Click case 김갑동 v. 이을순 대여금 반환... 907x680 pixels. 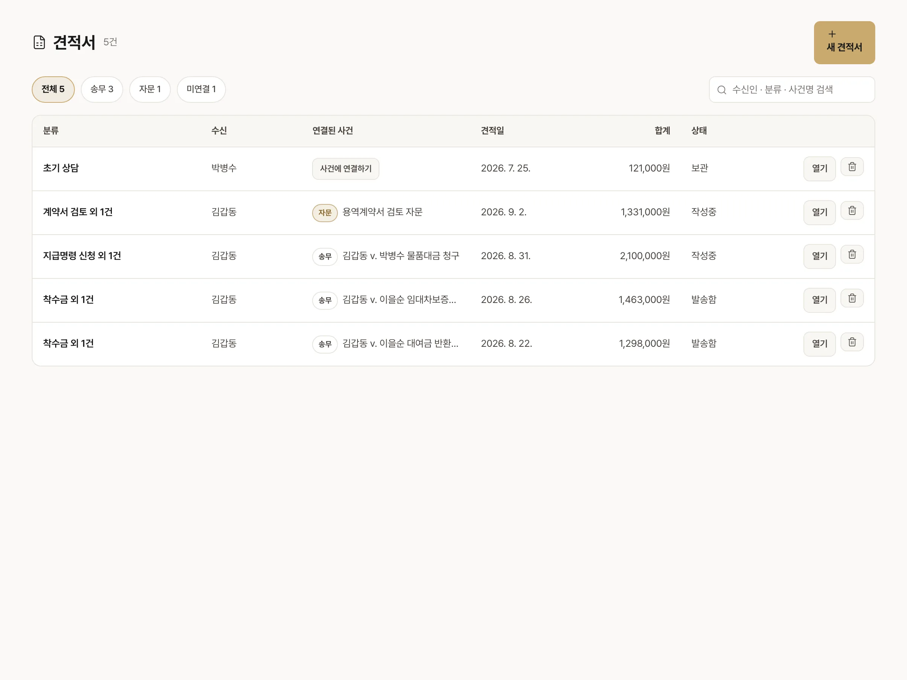(400, 343)
